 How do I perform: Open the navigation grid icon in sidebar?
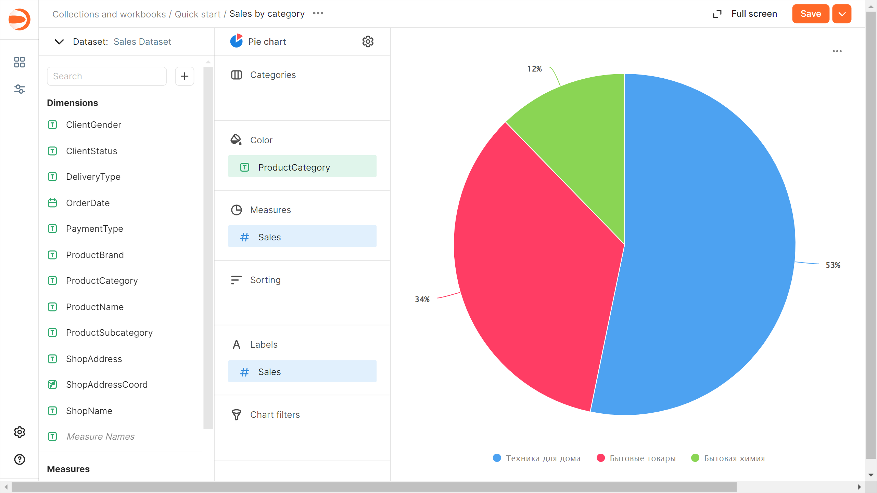(x=20, y=62)
